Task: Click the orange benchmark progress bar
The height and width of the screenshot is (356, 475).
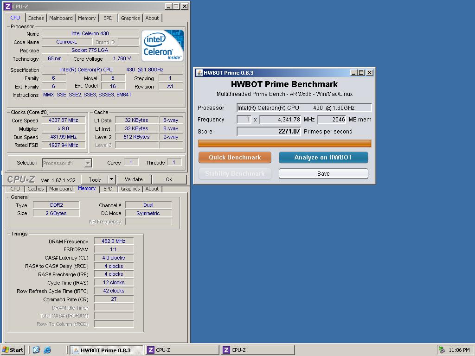Action: tap(284, 144)
